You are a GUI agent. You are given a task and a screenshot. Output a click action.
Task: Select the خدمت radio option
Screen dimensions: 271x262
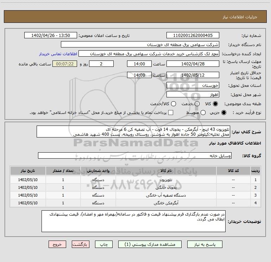197,104
